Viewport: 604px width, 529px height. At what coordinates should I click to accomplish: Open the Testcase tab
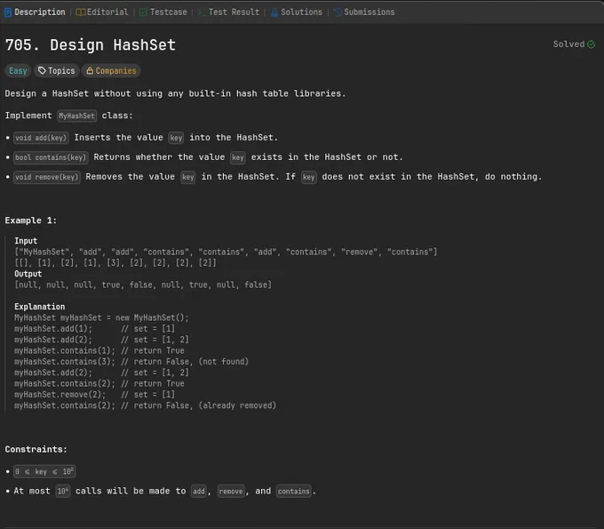tap(163, 12)
